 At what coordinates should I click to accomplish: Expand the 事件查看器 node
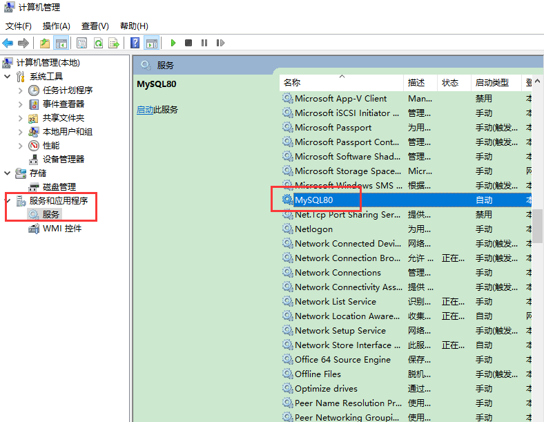(21, 104)
